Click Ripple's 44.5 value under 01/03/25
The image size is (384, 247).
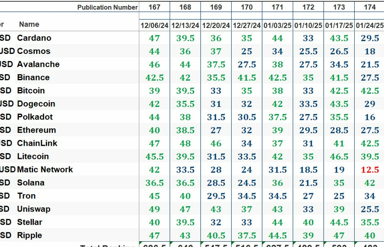point(277,235)
